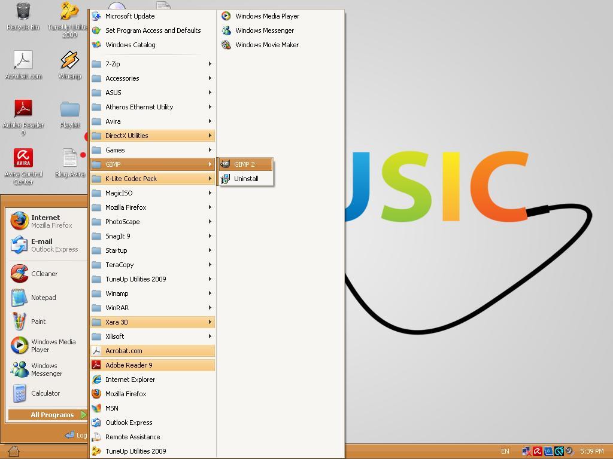
Task: Expand the ASUS folder
Action: pos(153,93)
